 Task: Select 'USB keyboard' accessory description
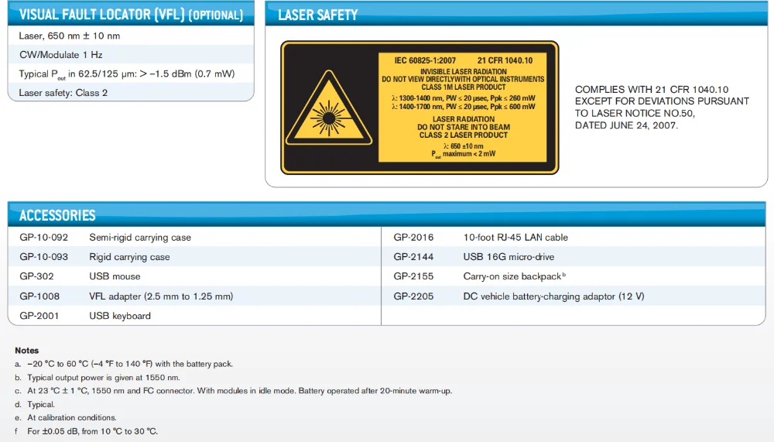120,316
